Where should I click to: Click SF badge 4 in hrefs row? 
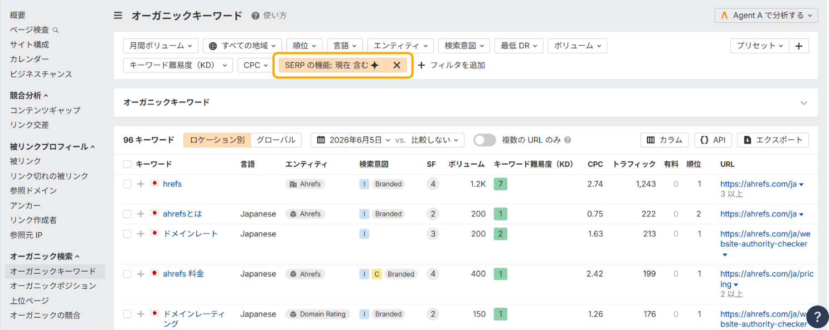(x=433, y=184)
